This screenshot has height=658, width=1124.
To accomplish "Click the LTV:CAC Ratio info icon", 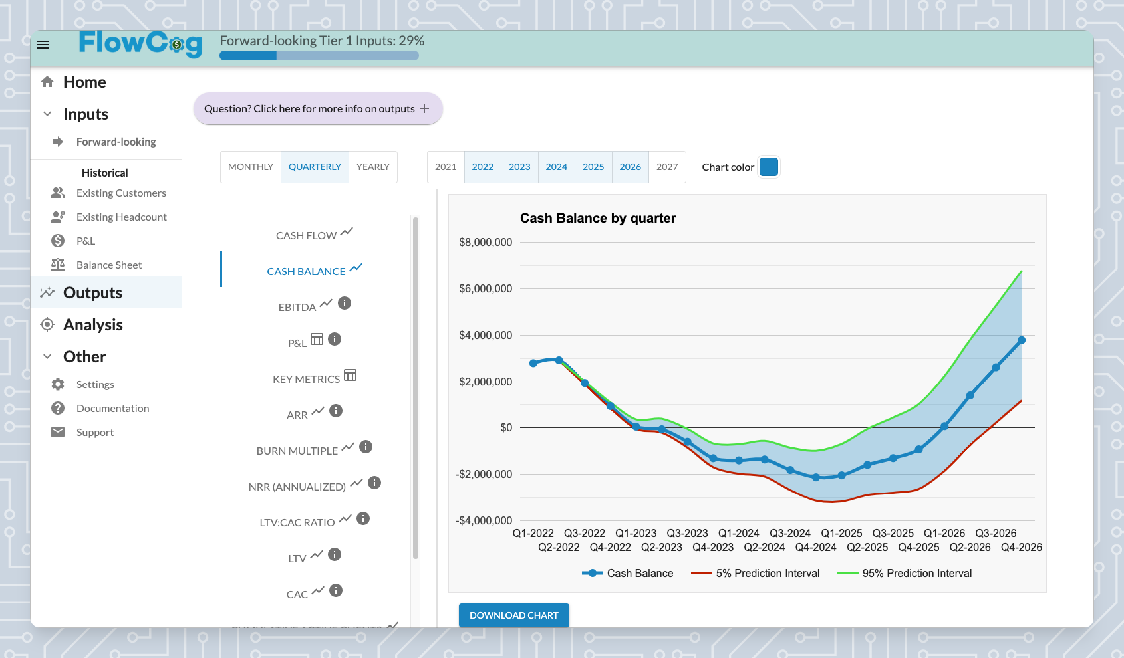I will coord(363,518).
